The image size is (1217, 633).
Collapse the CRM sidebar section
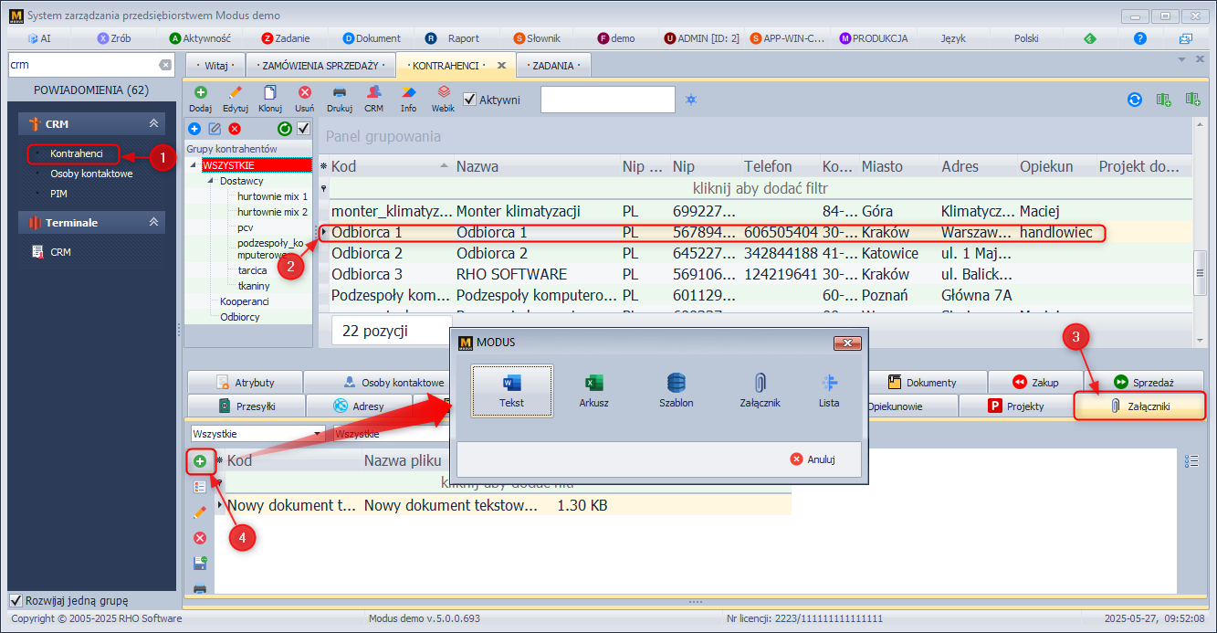pyautogui.click(x=153, y=124)
